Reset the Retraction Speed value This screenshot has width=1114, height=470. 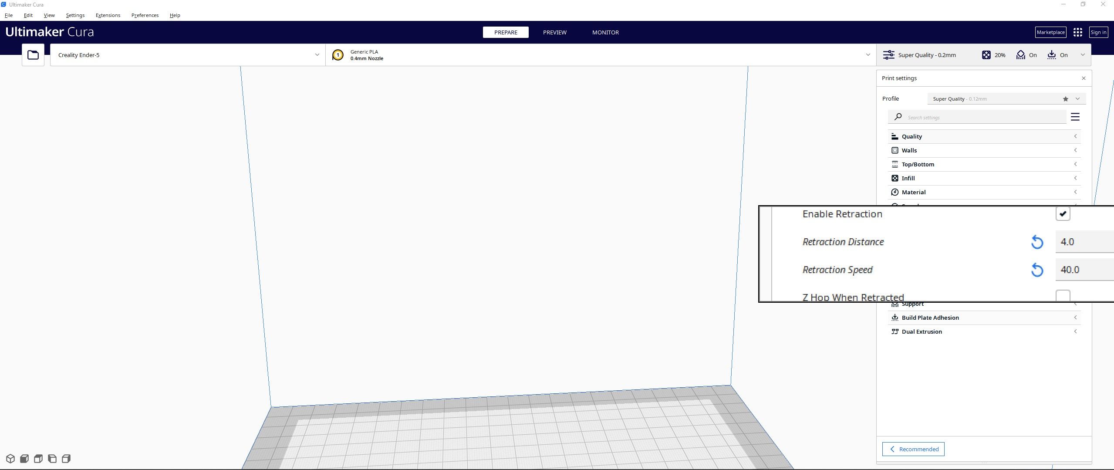coord(1037,270)
